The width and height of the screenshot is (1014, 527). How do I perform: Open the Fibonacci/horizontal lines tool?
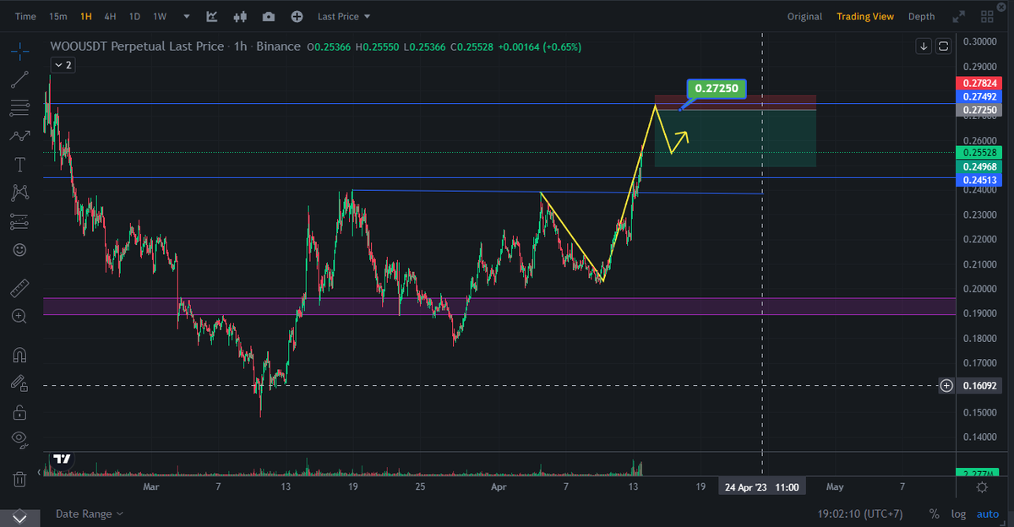pyautogui.click(x=20, y=107)
